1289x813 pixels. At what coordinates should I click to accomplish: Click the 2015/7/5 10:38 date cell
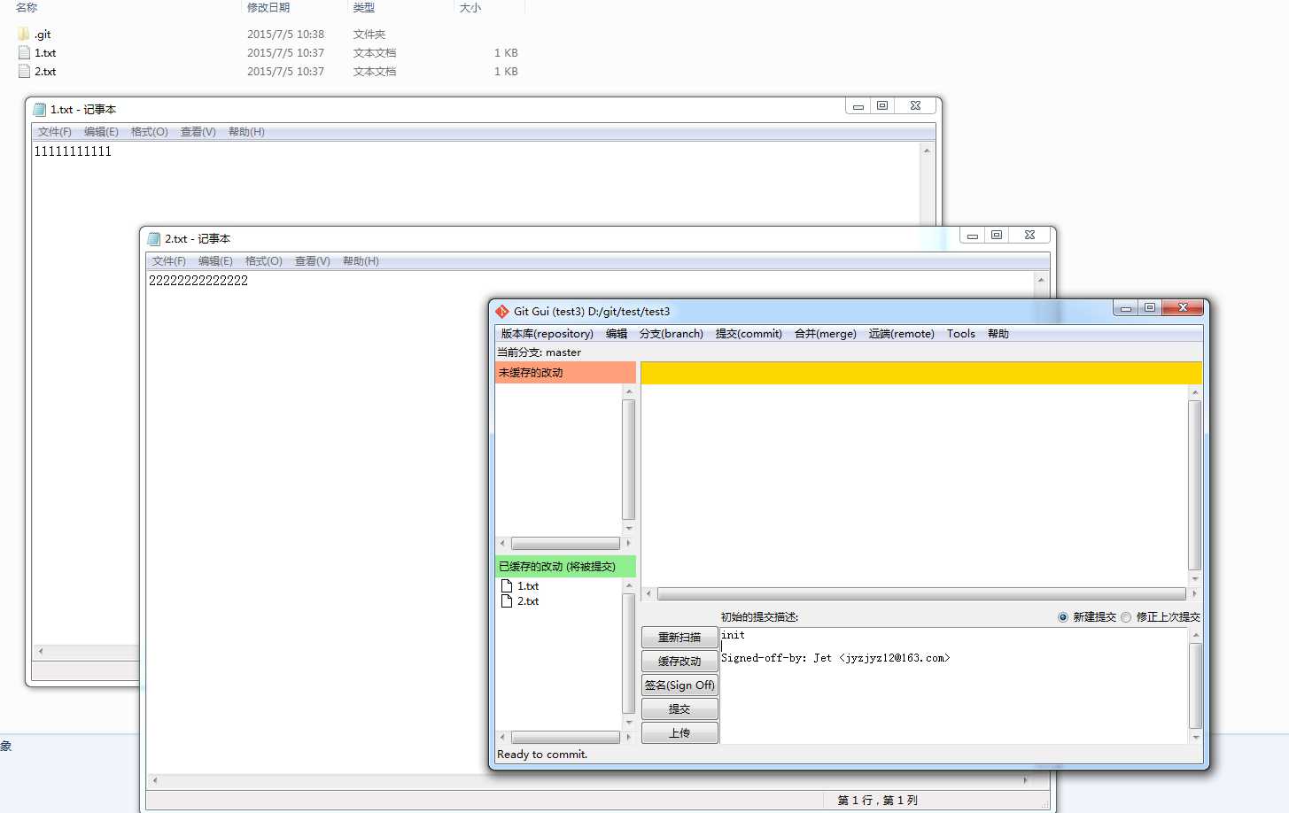(285, 35)
